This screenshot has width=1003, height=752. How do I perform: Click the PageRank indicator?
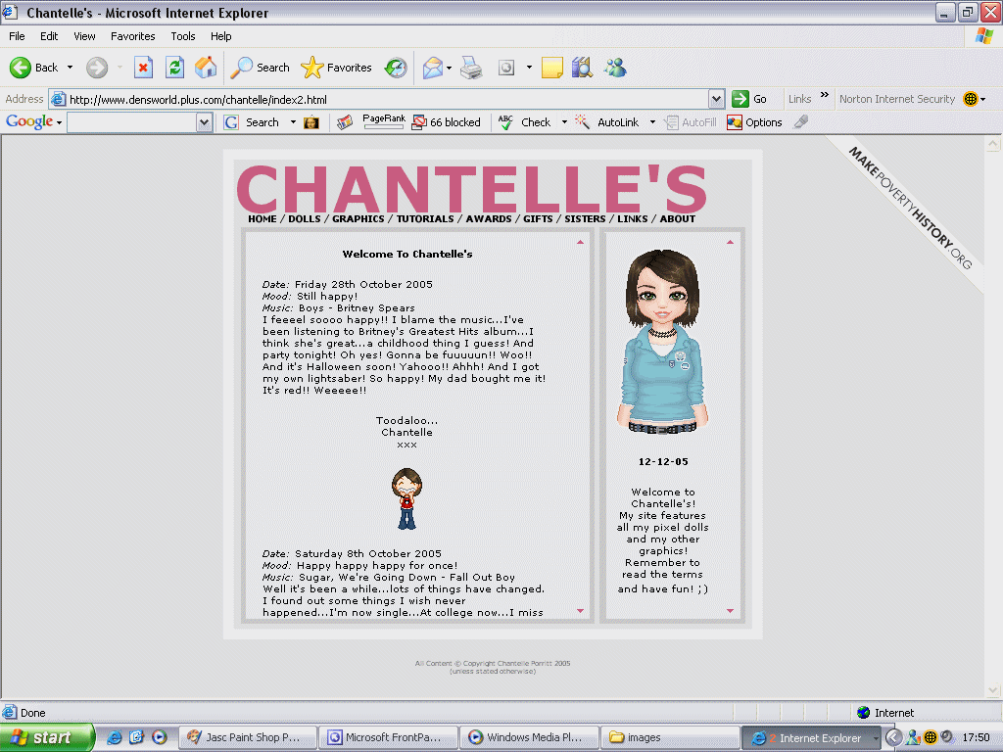(x=384, y=121)
